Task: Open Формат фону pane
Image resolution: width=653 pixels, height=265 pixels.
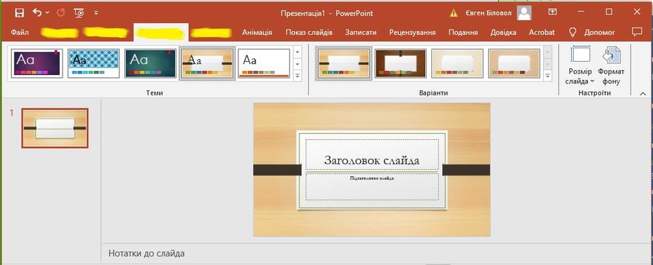Action: 611,65
